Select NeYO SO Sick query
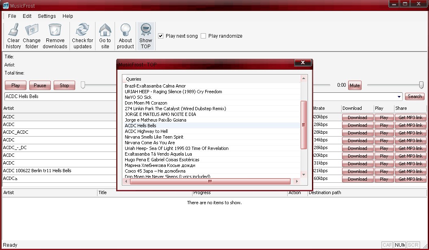 click(x=138, y=97)
